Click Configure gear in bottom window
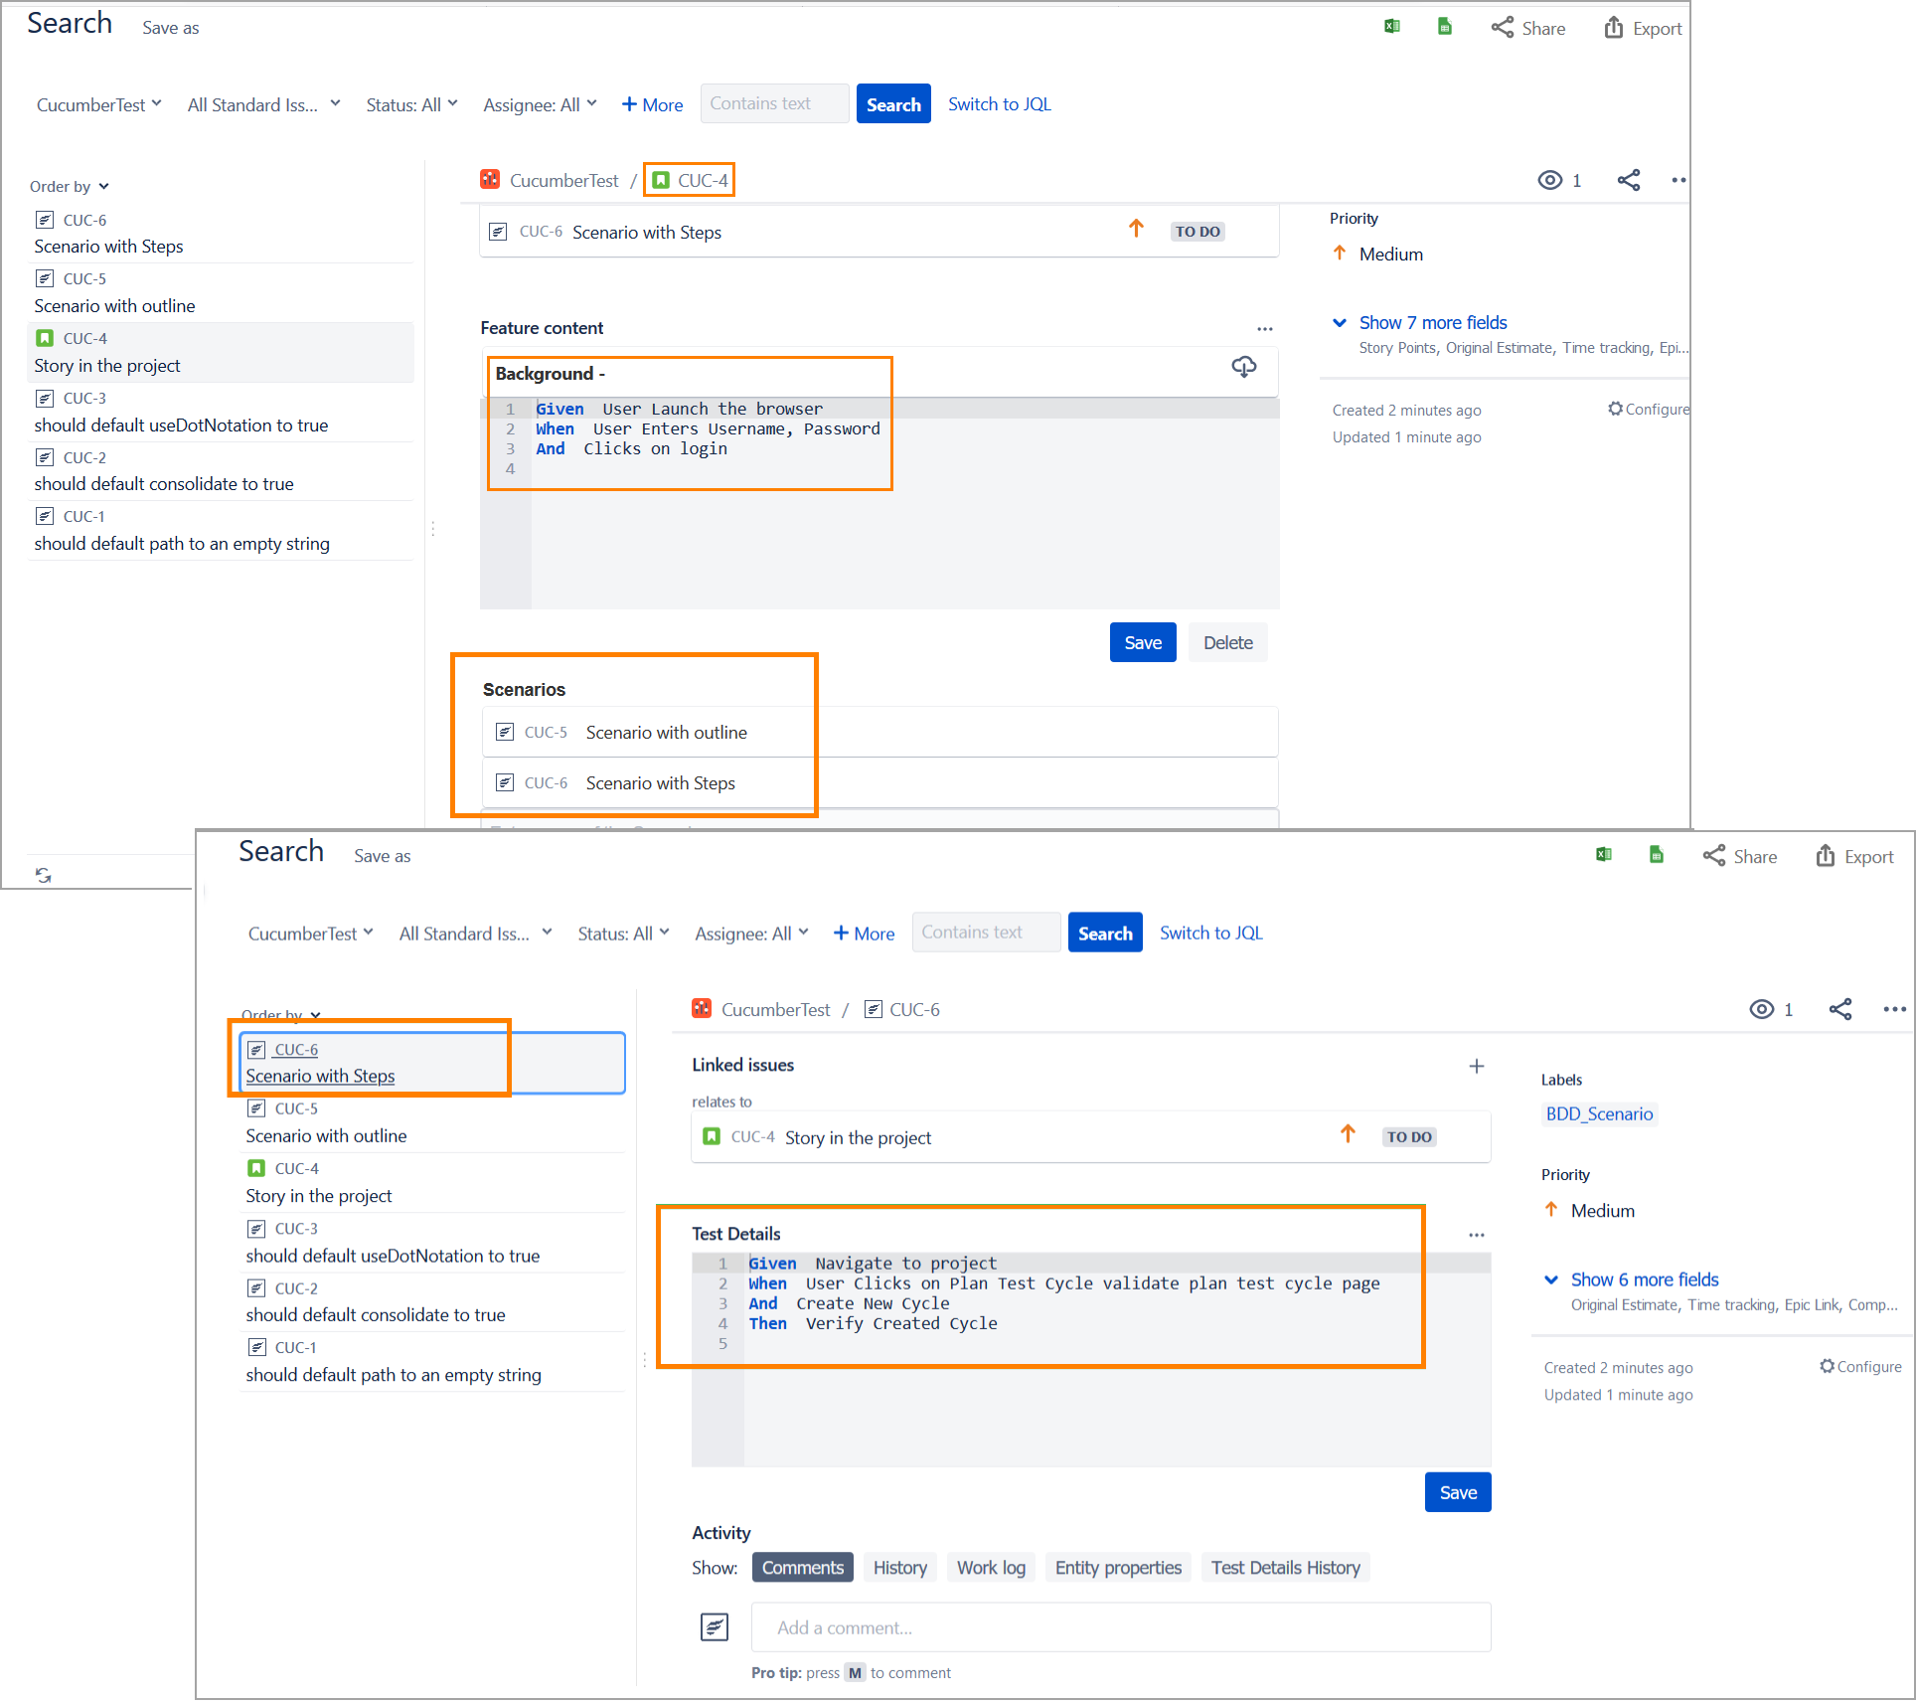This screenshot has width=1916, height=1702. [x=1859, y=1366]
